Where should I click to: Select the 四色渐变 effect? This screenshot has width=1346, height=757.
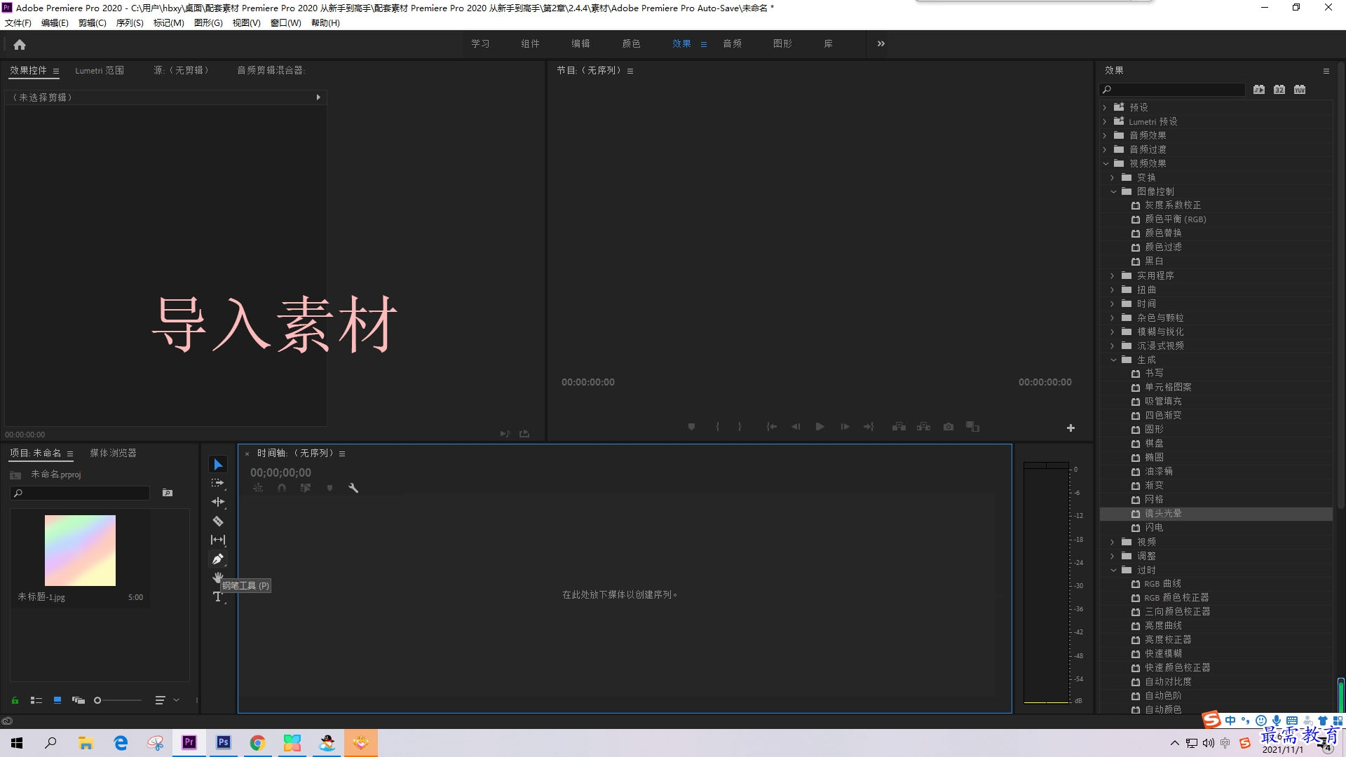point(1163,416)
